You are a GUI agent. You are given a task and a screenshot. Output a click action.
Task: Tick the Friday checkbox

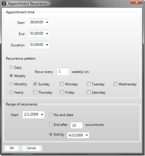coord(62,92)
